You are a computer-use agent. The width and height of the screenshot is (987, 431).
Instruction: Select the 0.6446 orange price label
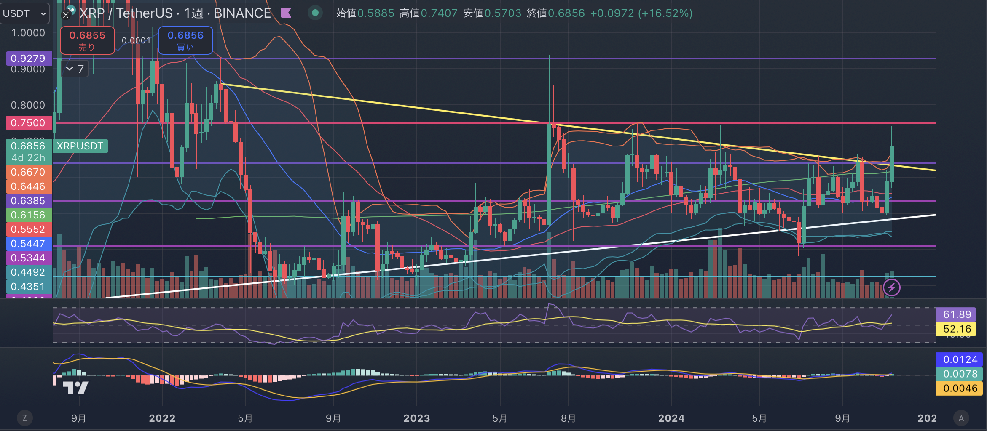[29, 186]
